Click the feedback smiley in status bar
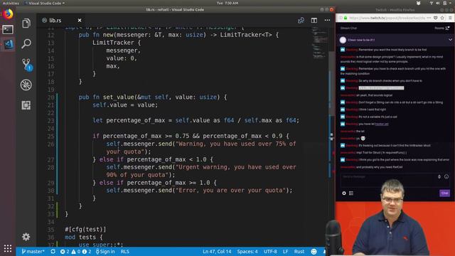 pos(314,252)
